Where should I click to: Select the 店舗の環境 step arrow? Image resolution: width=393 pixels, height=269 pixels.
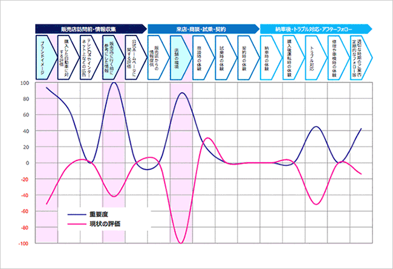181,57
